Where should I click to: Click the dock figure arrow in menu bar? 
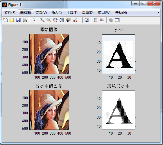158,13
